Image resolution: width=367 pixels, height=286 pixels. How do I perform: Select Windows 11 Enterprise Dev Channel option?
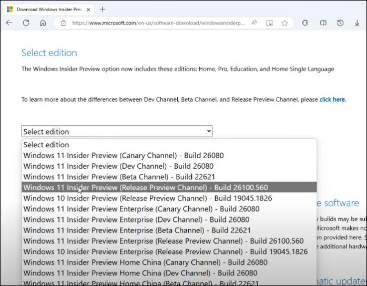[136, 220]
